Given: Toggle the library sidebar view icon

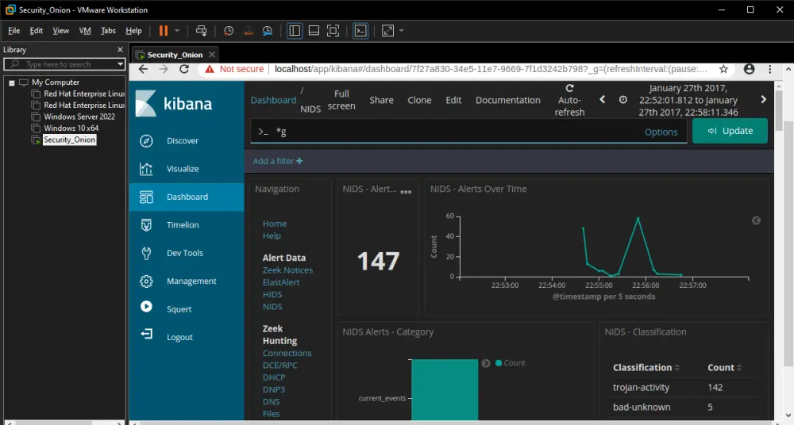Looking at the screenshot, I should [295, 31].
